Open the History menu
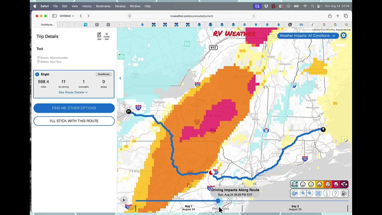Viewport: 382px width, 215px height. 87,6
